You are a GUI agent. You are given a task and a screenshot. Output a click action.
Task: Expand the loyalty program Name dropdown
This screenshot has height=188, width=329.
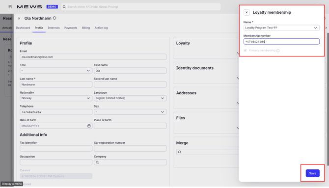point(281,27)
